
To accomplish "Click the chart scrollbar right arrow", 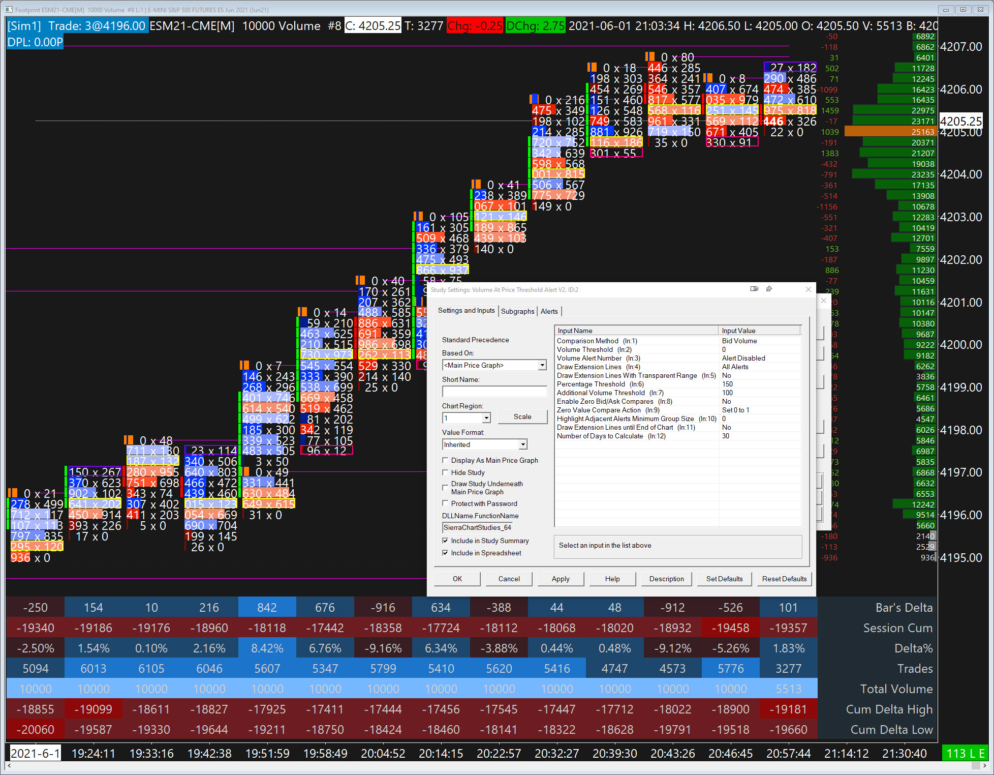I will point(984,765).
